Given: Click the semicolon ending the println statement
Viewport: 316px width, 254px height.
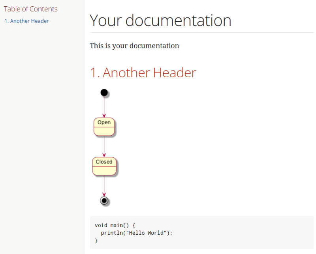Looking at the screenshot, I should [x=171, y=233].
